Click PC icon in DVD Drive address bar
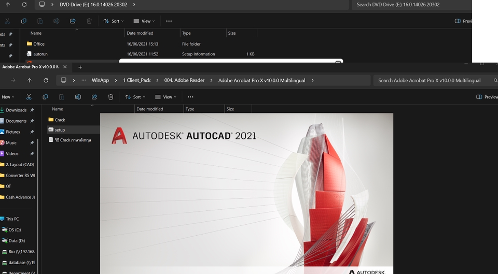Image resolution: width=498 pixels, height=274 pixels. (42, 5)
